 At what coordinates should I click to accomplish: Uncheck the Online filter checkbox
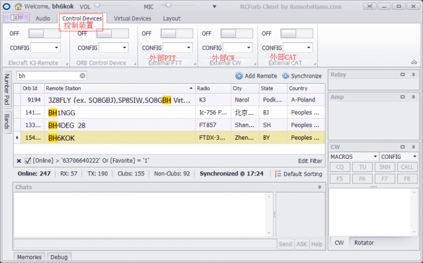click(x=28, y=161)
